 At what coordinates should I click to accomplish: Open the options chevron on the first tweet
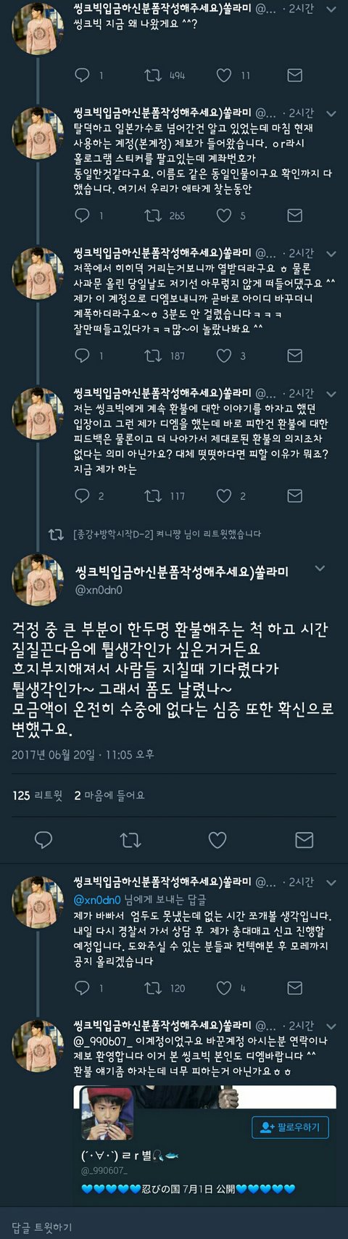(x=331, y=10)
